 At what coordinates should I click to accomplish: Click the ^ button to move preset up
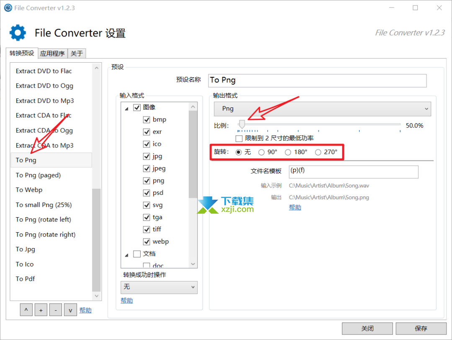tap(26, 310)
